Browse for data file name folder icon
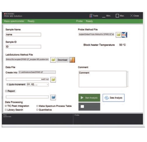Screen dimensions: 147x142 coord(53,80)
